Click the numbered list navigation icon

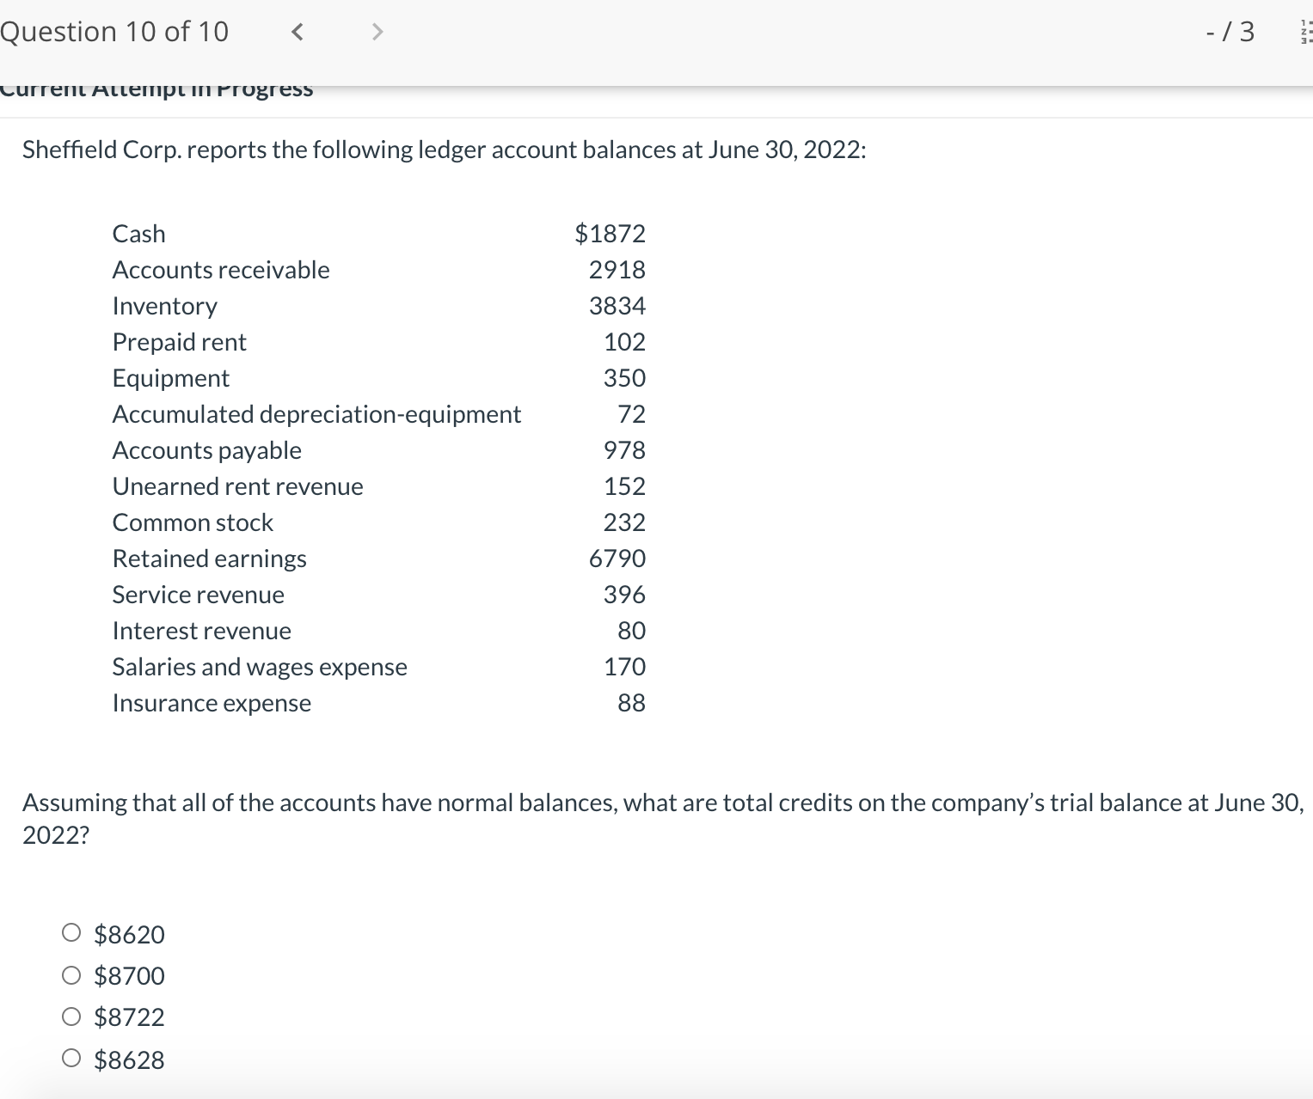click(x=1304, y=32)
